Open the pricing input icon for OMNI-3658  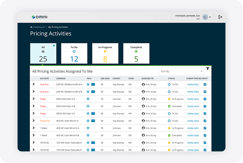click(205, 135)
